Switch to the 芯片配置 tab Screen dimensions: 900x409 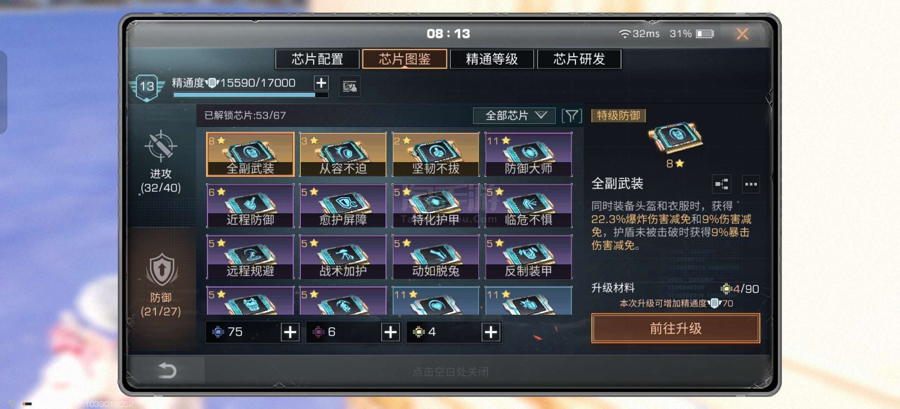tap(317, 59)
